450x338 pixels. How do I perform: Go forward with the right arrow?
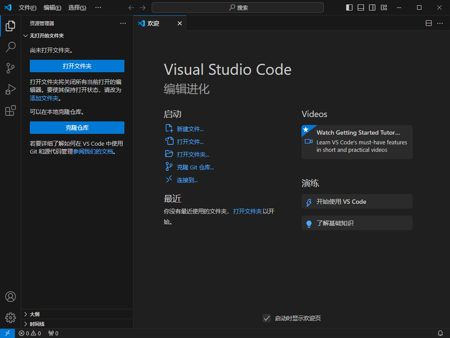coord(142,8)
